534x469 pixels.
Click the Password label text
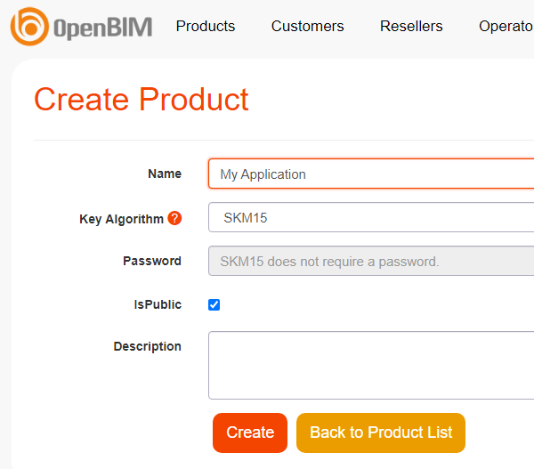click(x=152, y=262)
